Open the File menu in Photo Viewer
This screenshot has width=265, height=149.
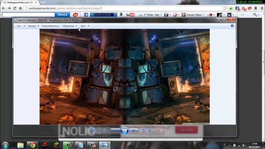coord(19,26)
